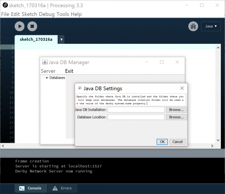The width and height of the screenshot is (225, 194).
Task: Browse for Java DB Installation folder
Action: [176, 110]
